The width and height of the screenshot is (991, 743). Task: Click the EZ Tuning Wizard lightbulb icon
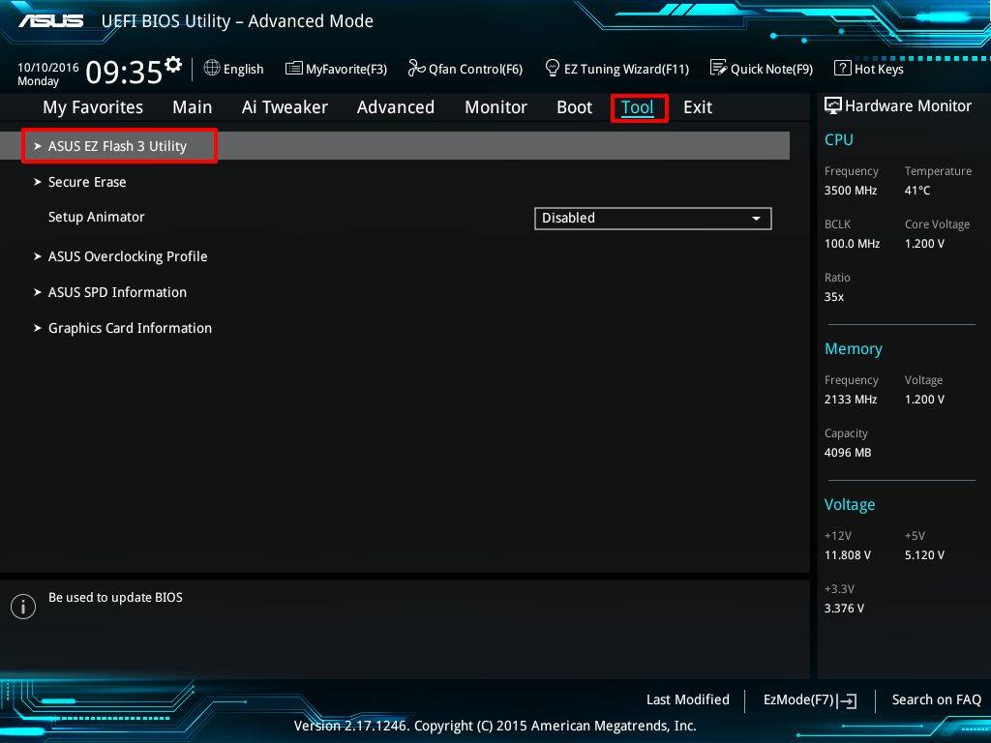pos(553,68)
